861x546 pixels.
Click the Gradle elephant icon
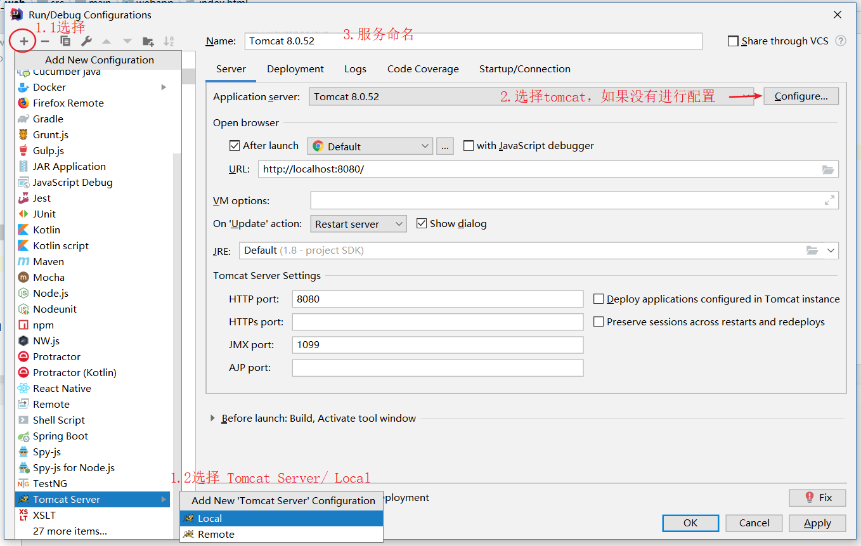pyautogui.click(x=23, y=119)
